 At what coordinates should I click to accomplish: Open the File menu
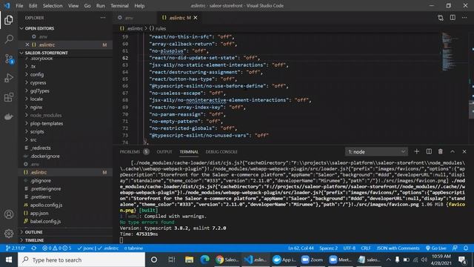[19, 6]
